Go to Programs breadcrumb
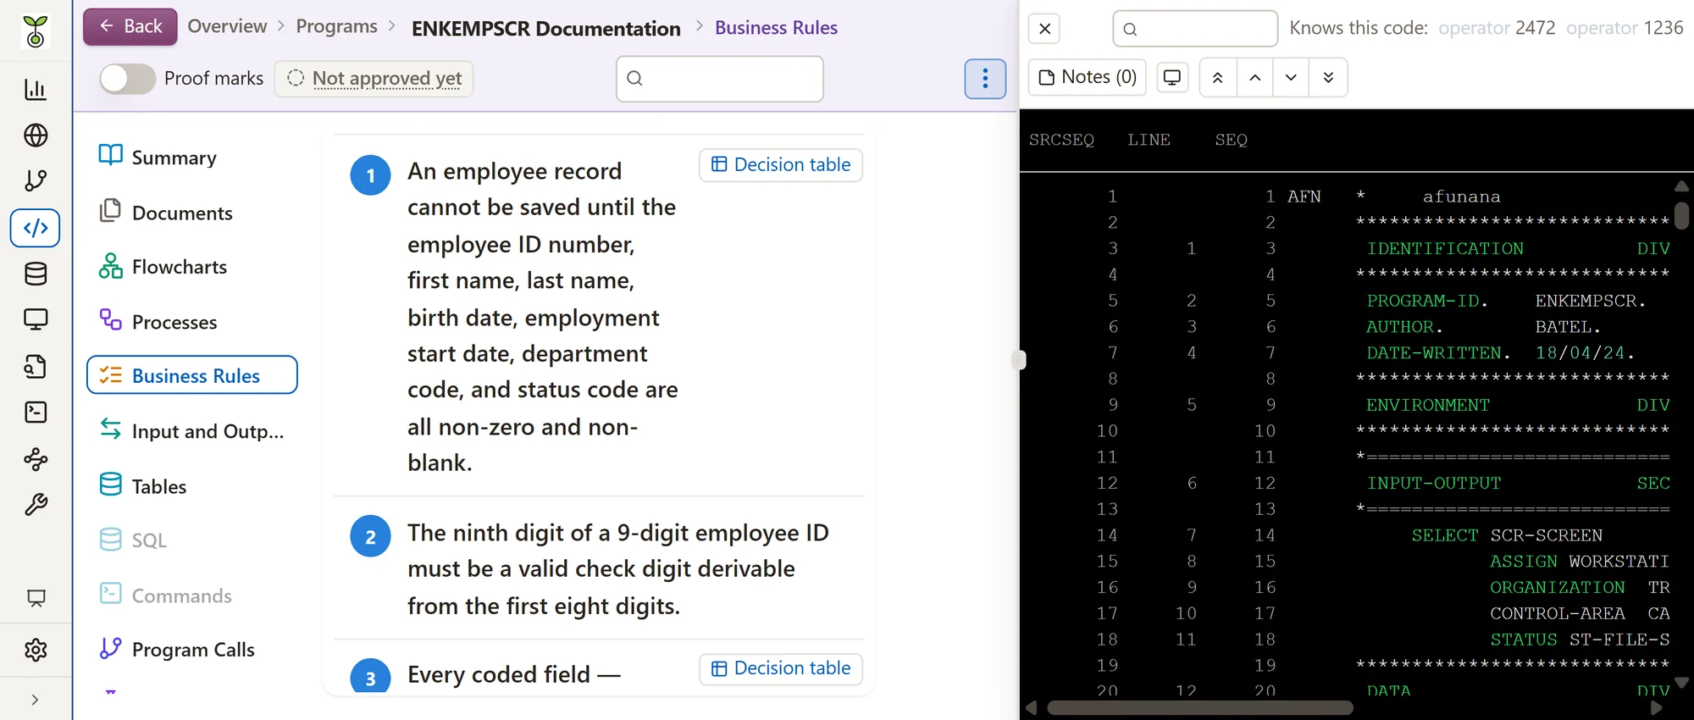Image resolution: width=1694 pixels, height=720 pixels. coord(336,26)
